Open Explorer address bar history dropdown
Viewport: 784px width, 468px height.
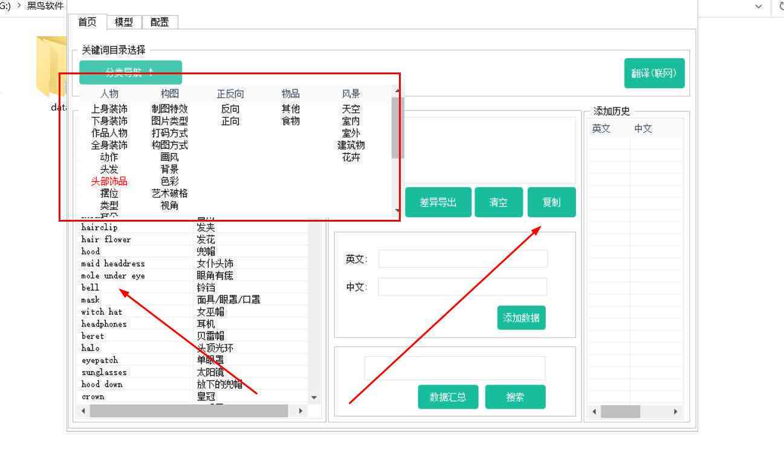(x=759, y=6)
